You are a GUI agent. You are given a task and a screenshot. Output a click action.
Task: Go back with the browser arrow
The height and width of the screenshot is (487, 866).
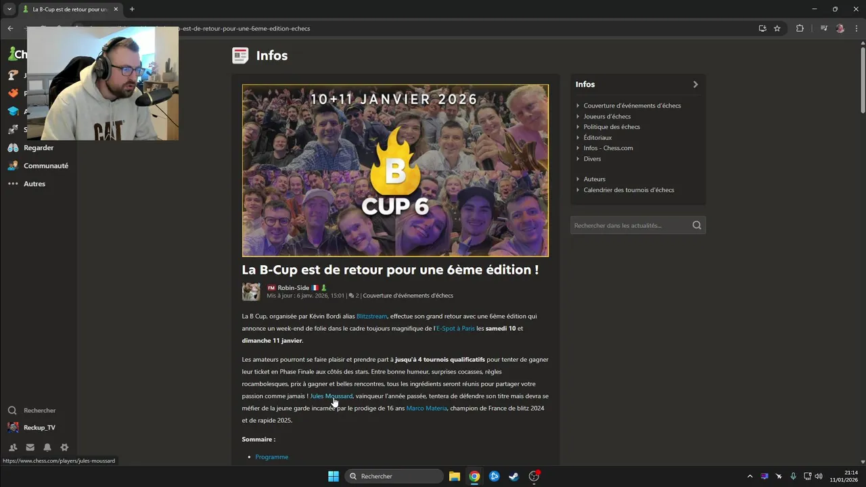tap(10, 28)
